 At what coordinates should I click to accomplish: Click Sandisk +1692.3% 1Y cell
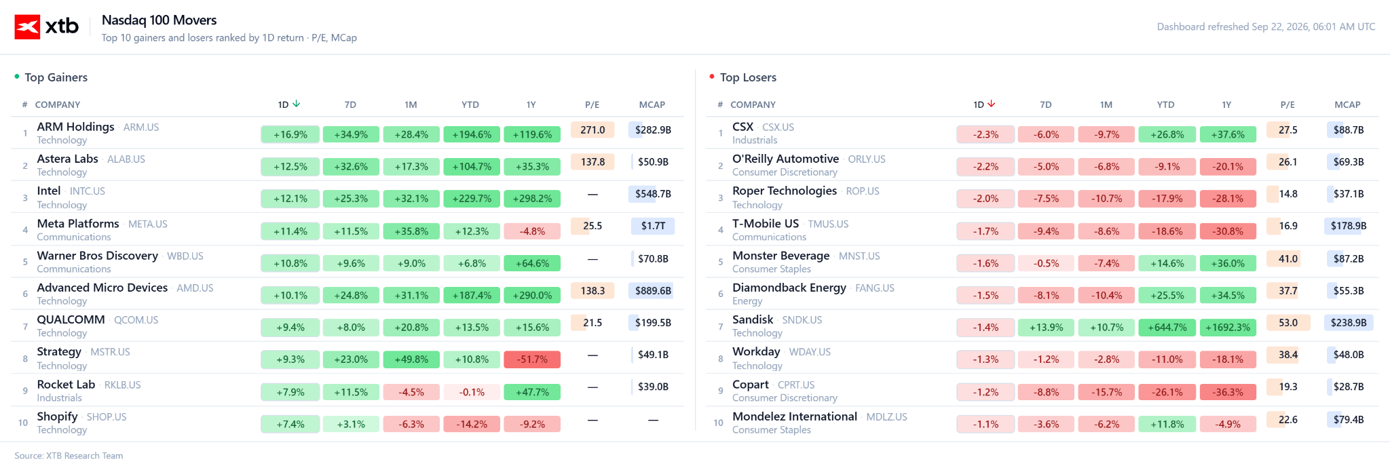[1228, 327]
